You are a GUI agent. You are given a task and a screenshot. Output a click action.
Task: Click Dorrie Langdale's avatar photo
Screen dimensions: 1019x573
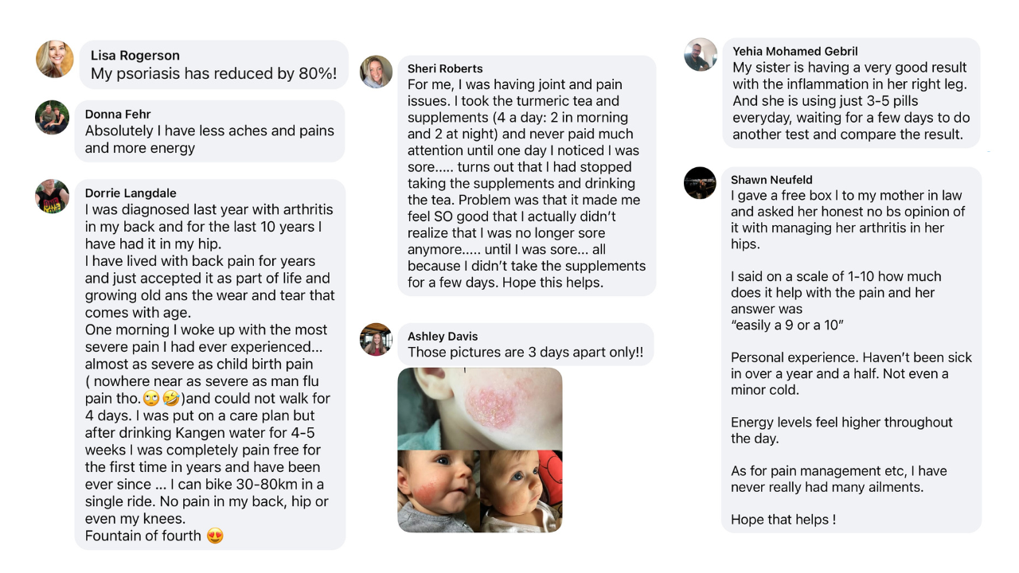coord(52,196)
